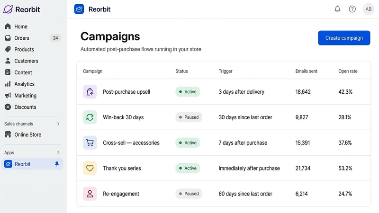379x213 pixels.
Task: Click Create campaign button
Action: click(344, 38)
